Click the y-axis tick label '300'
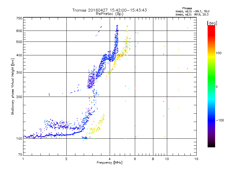The width and height of the screenshot is (231, 173). tap(19, 73)
